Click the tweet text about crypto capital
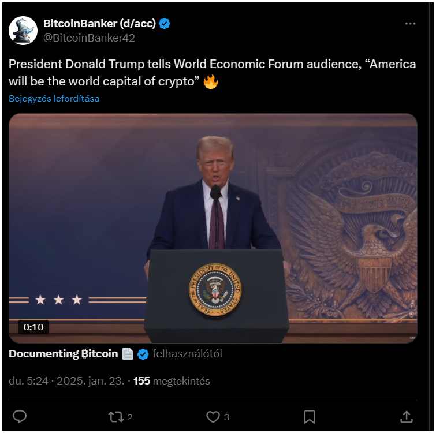 [213, 73]
